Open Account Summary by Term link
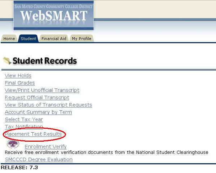 (x=38, y=112)
